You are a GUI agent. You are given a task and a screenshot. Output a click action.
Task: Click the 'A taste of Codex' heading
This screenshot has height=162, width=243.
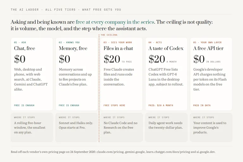pyautogui.click(x=166, y=48)
